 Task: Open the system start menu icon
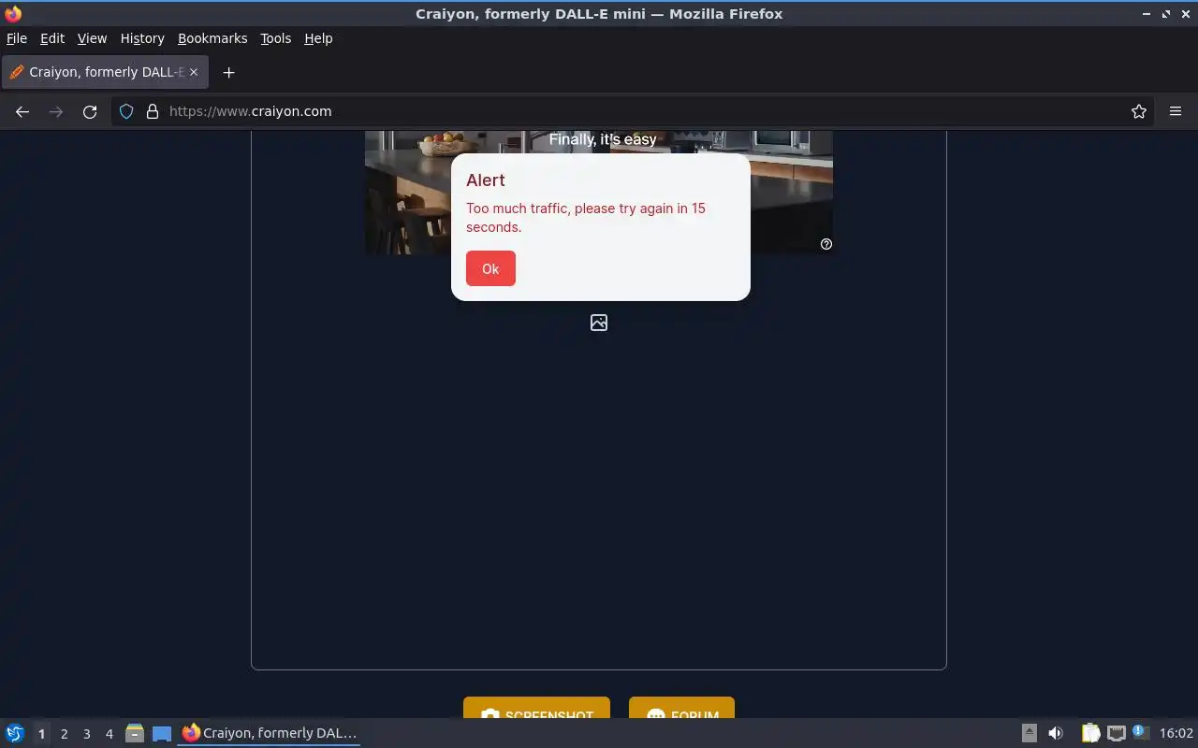[x=15, y=733]
